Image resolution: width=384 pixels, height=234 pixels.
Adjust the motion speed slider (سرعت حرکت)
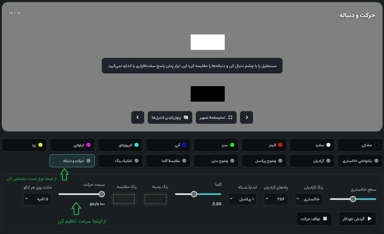pos(82,194)
